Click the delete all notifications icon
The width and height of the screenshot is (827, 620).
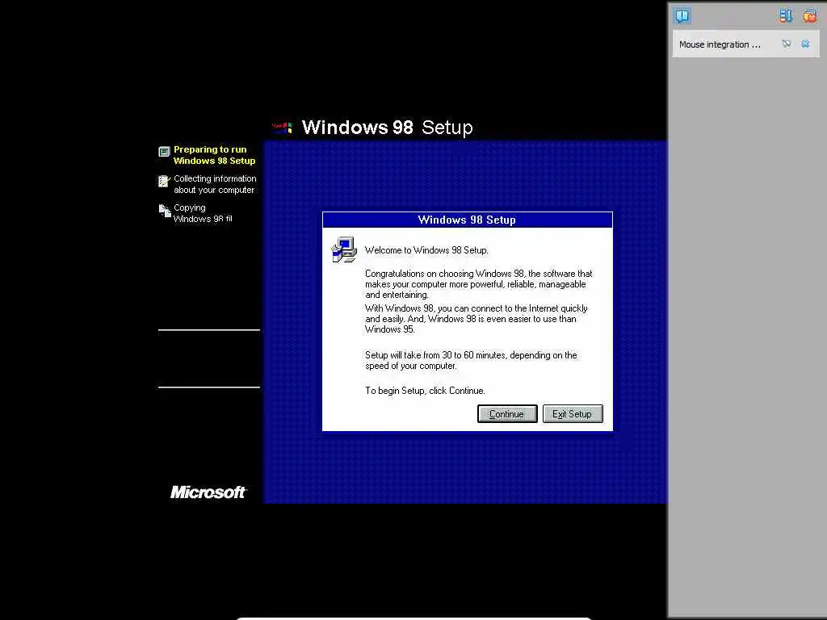809,16
